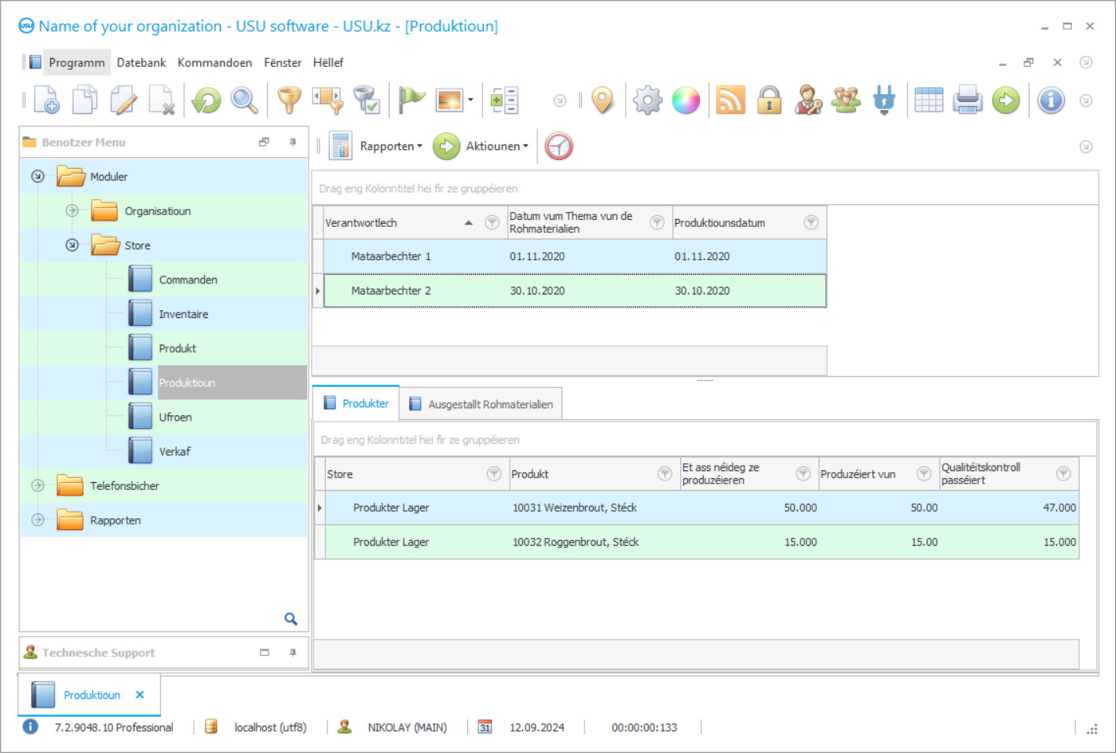Open settings gear icon
This screenshot has width=1116, height=753.
pos(648,101)
